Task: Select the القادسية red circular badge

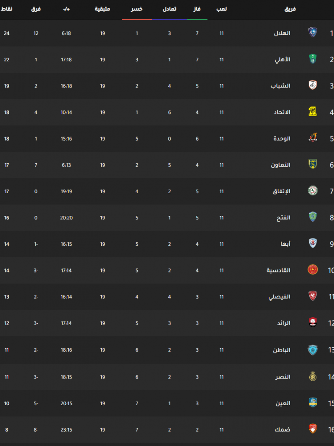Action: (313, 270)
